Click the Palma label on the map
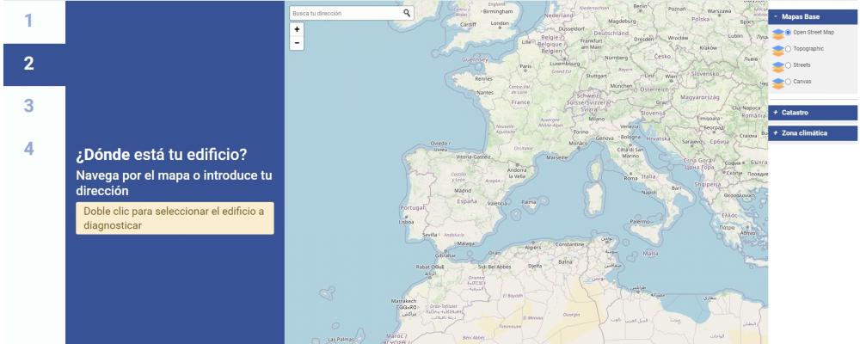Screen dimensions: 860x344 (529, 202)
